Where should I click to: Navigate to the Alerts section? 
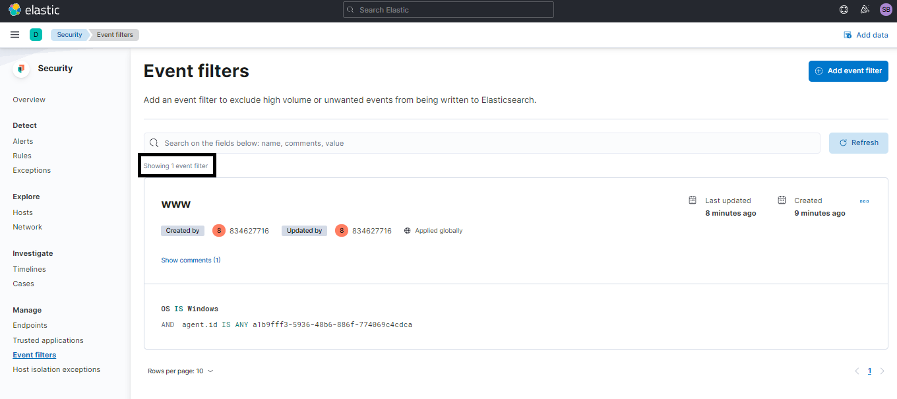(22, 140)
